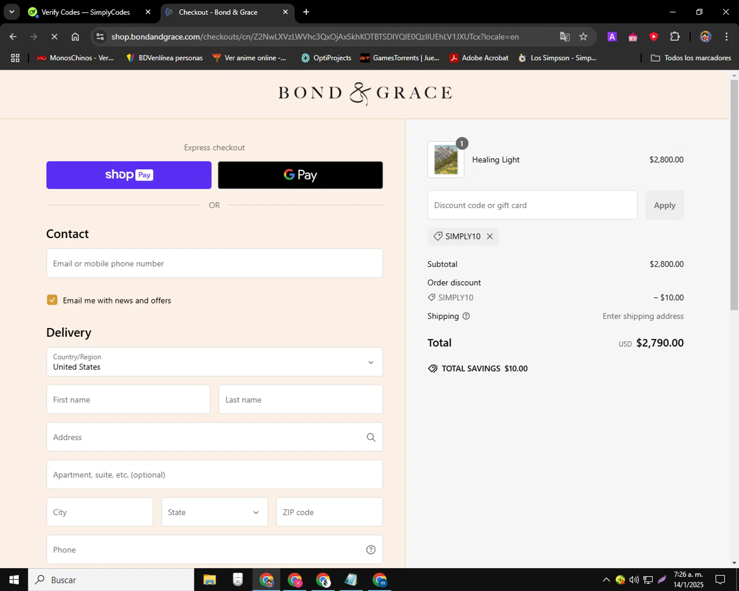Click the Healing Light product thumbnail

click(446, 160)
